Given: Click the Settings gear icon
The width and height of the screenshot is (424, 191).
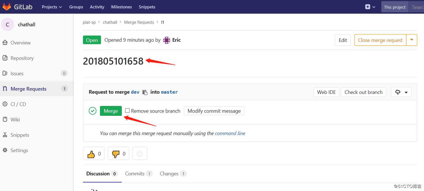Looking at the screenshot, I should click(5, 150).
